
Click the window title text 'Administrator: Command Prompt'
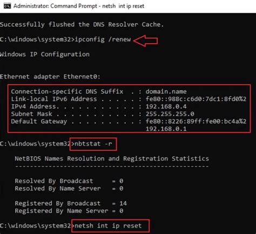coord(56,6)
